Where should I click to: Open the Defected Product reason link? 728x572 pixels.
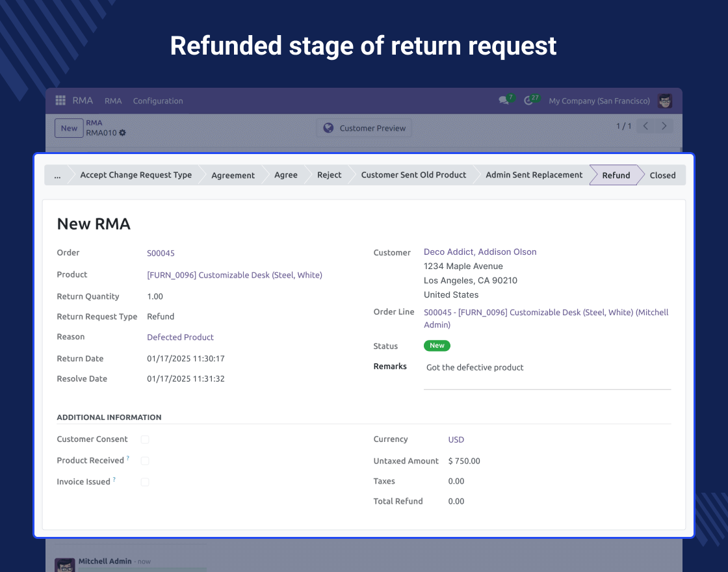point(180,337)
